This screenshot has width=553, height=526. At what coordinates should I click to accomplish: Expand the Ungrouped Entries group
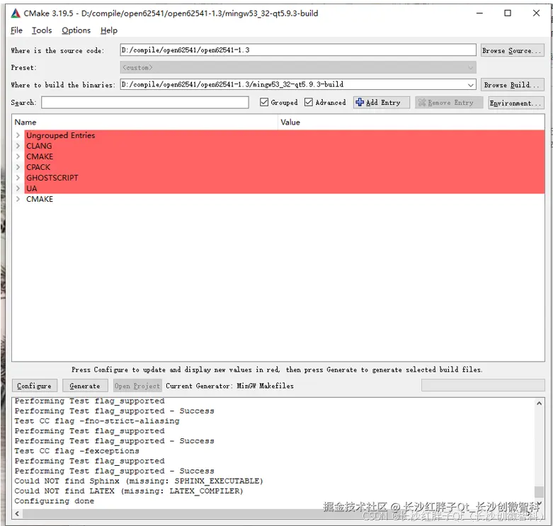point(18,135)
